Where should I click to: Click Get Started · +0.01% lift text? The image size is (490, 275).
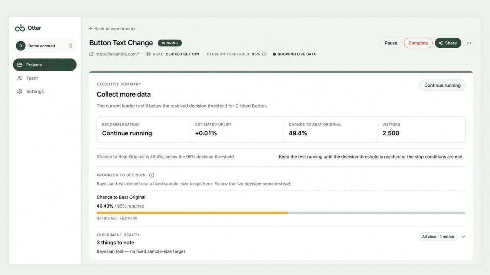(117, 218)
